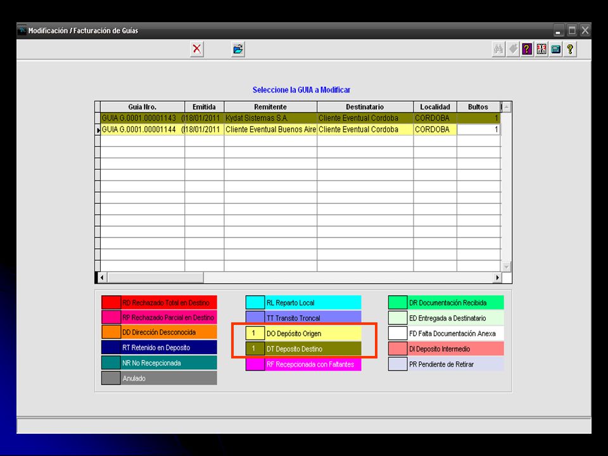
Task: Click Destinatario cell of guia 00001143 row
Action: (x=365, y=118)
